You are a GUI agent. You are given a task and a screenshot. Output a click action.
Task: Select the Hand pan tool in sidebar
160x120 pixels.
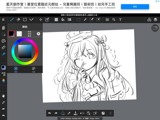(x=3, y=96)
